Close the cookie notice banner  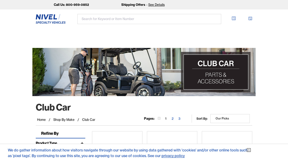(x=249, y=150)
